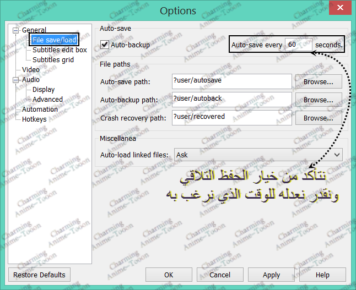Viewport: 356px width, 290px height.
Task: Collapse the General tree node
Action: [x=16, y=30]
